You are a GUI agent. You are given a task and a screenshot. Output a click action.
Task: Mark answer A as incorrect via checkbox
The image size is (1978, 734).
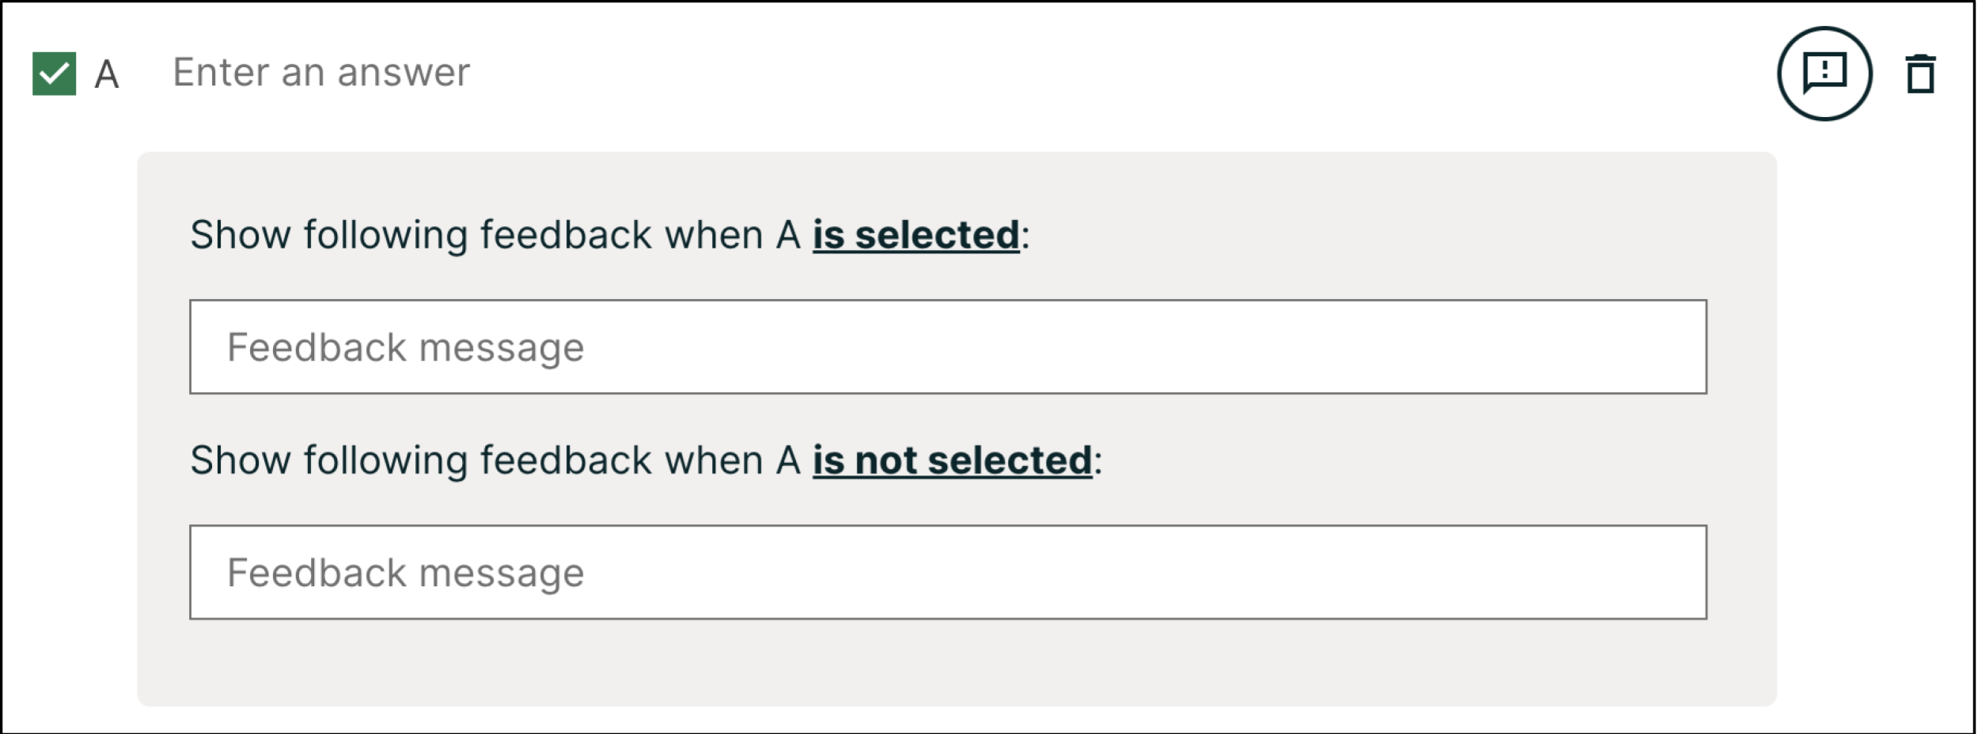click(x=55, y=74)
